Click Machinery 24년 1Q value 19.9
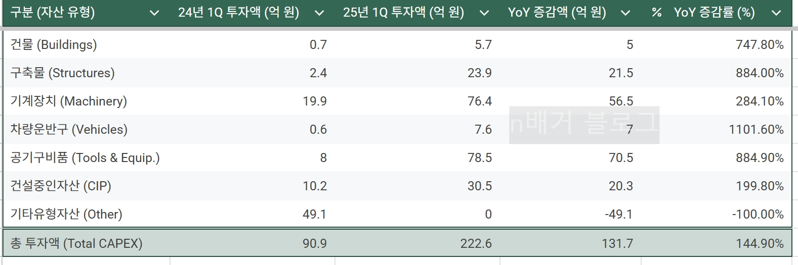 pos(315,101)
